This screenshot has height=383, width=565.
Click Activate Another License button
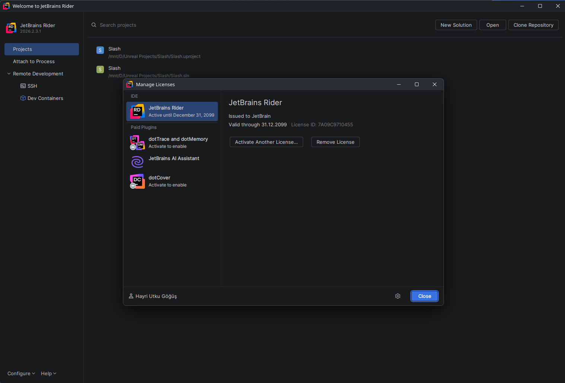(x=266, y=142)
